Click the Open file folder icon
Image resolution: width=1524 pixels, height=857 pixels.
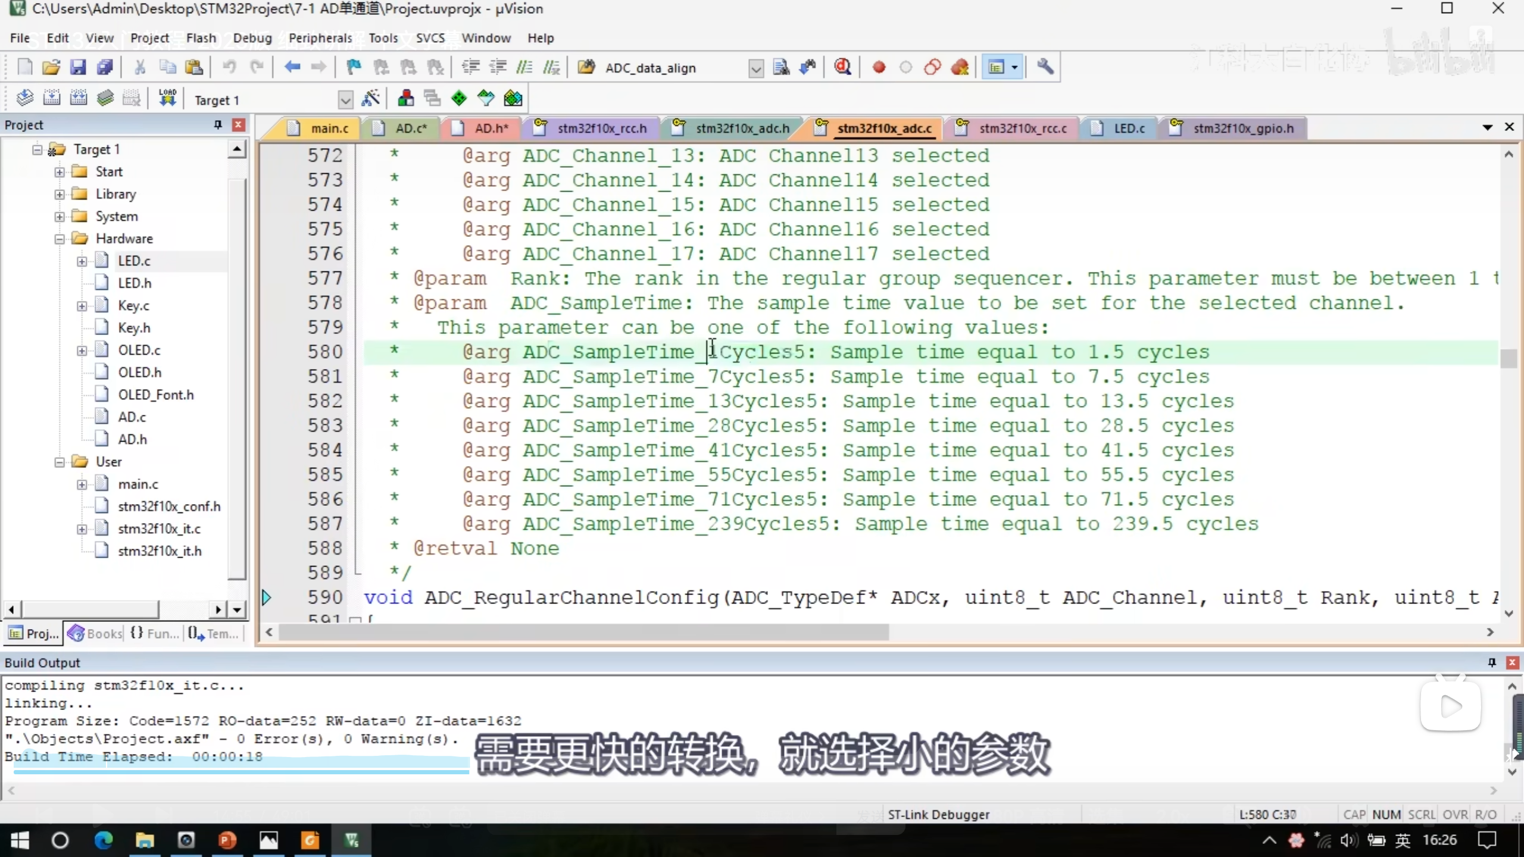(51, 67)
